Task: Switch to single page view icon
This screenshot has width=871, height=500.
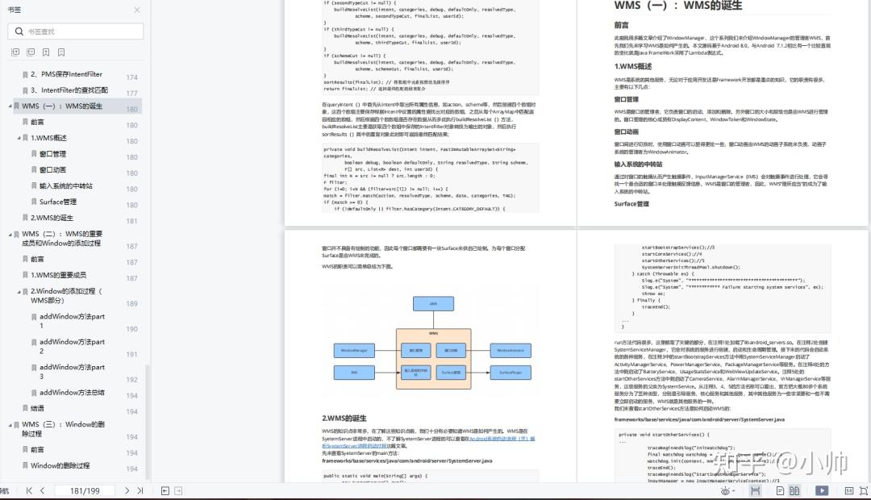Action: point(780,490)
